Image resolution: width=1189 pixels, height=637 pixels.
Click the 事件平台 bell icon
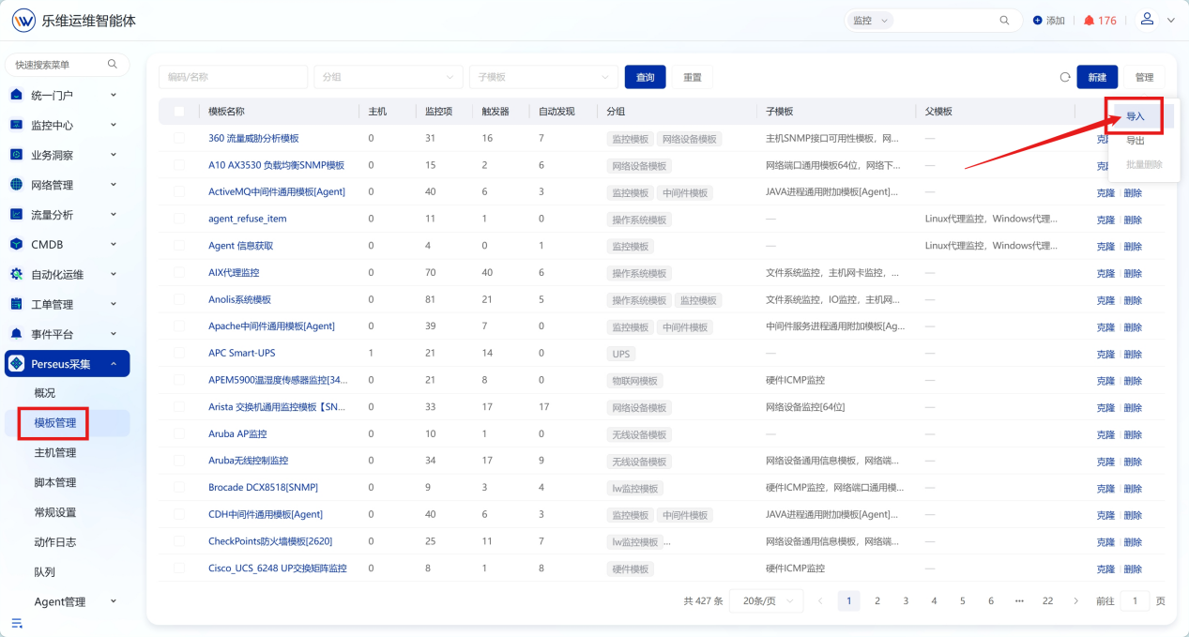point(17,334)
